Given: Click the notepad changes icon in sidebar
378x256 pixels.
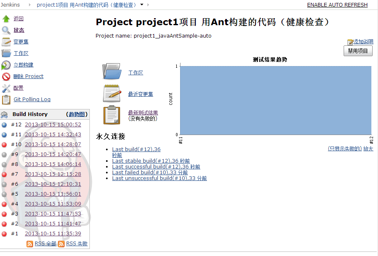Looking at the screenshot, I should pos(6,42).
